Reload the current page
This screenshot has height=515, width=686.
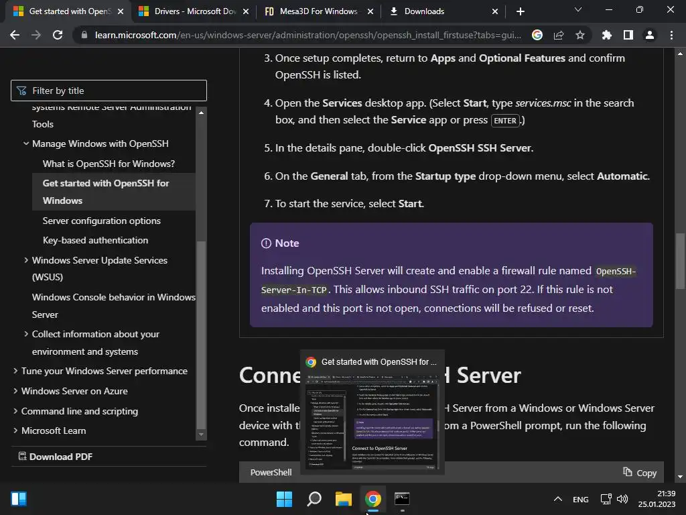pos(58,35)
